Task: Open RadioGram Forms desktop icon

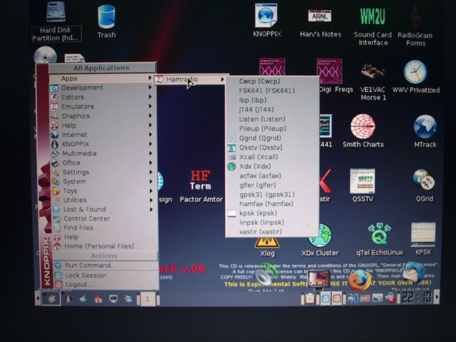Action: click(x=415, y=26)
